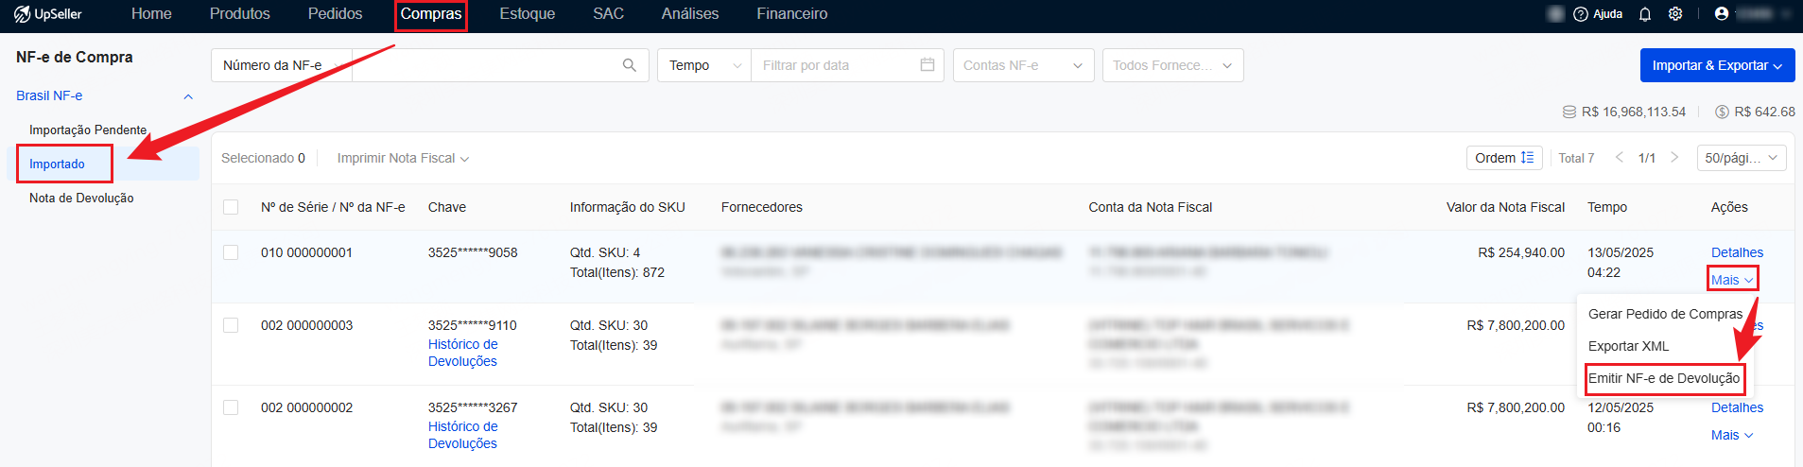
Task: Select row 002 000000002 checkbox
Action: point(231,407)
